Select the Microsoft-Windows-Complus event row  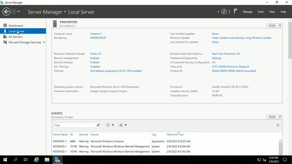(x=166, y=141)
